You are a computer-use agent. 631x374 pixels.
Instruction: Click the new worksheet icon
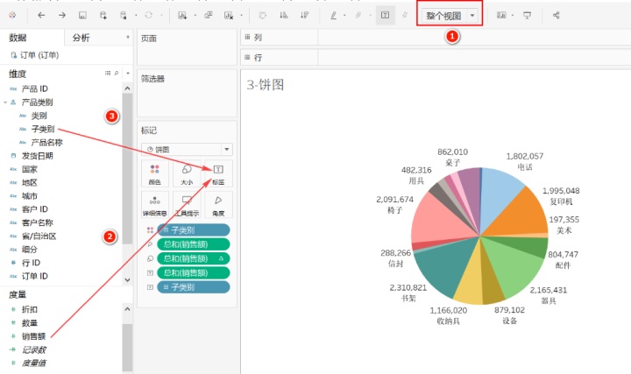(x=182, y=15)
